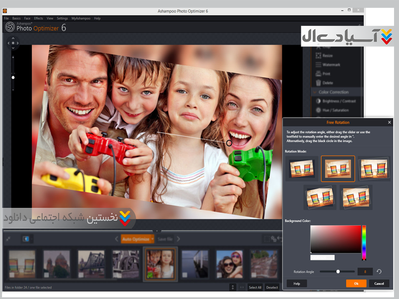This screenshot has width=399, height=299.
Task: Click the Ok button in Free Rotation
Action: (x=356, y=284)
